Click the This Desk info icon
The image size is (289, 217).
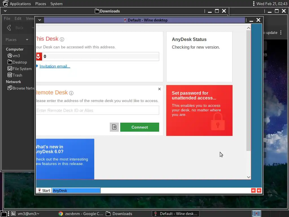[x=62, y=39]
